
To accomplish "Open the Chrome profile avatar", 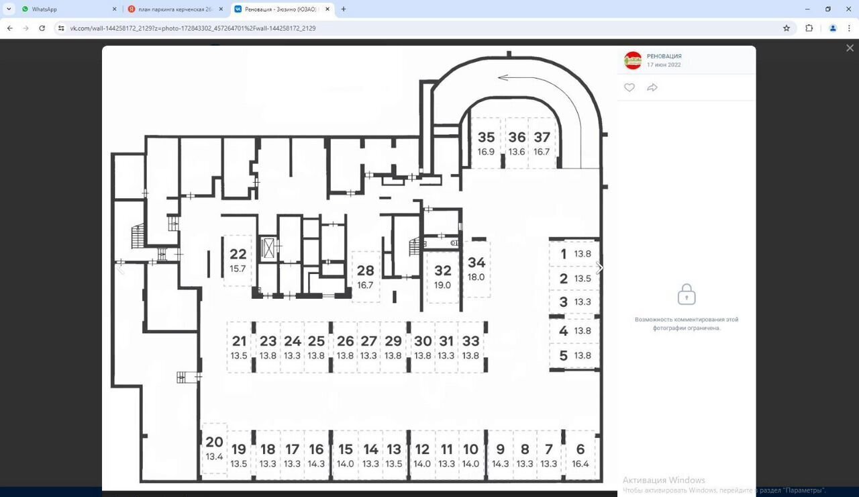I will tap(833, 28).
